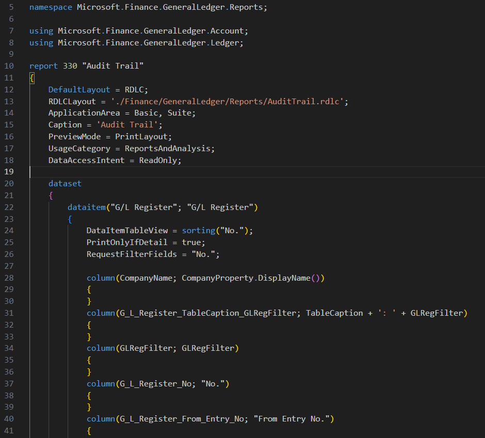Click line number 22 in the gutter

[9, 207]
